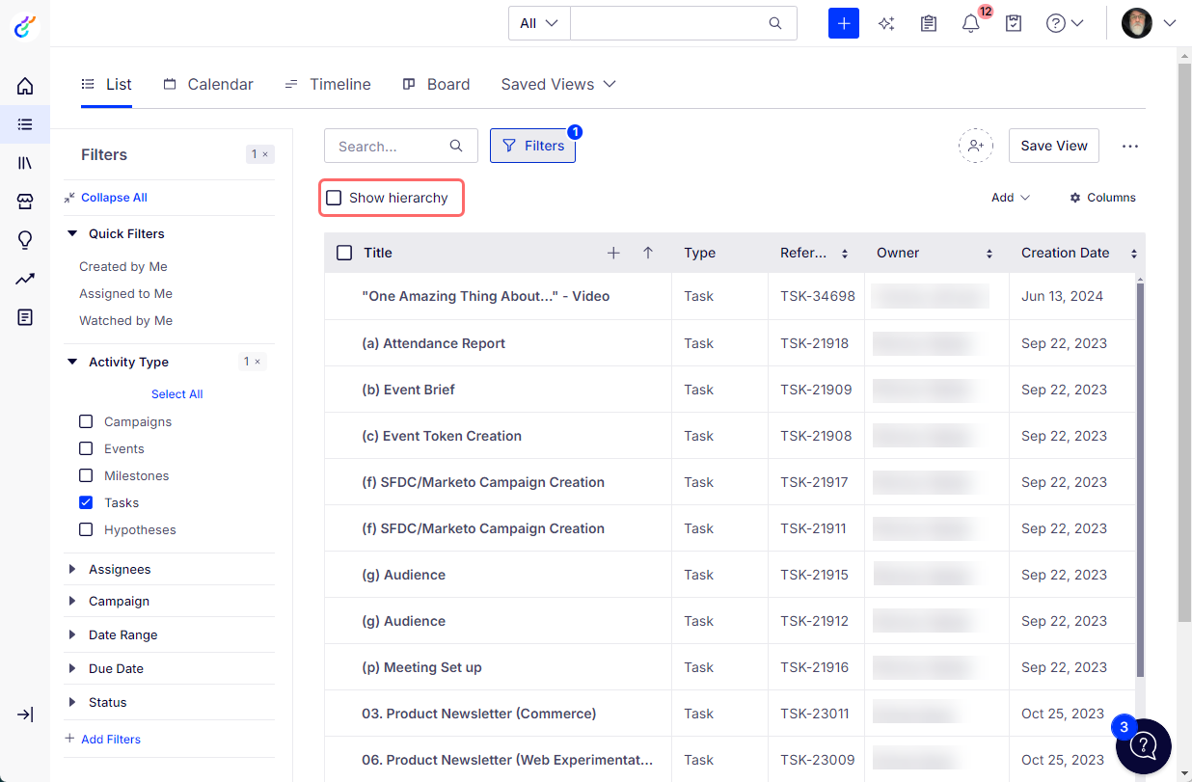
Task: Click the user avatar photo
Action: coord(1137,23)
